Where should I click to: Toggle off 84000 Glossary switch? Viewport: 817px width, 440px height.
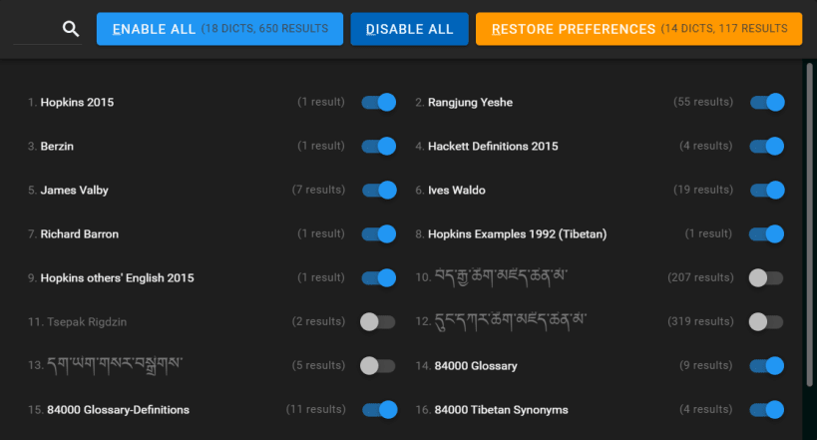[x=767, y=365]
